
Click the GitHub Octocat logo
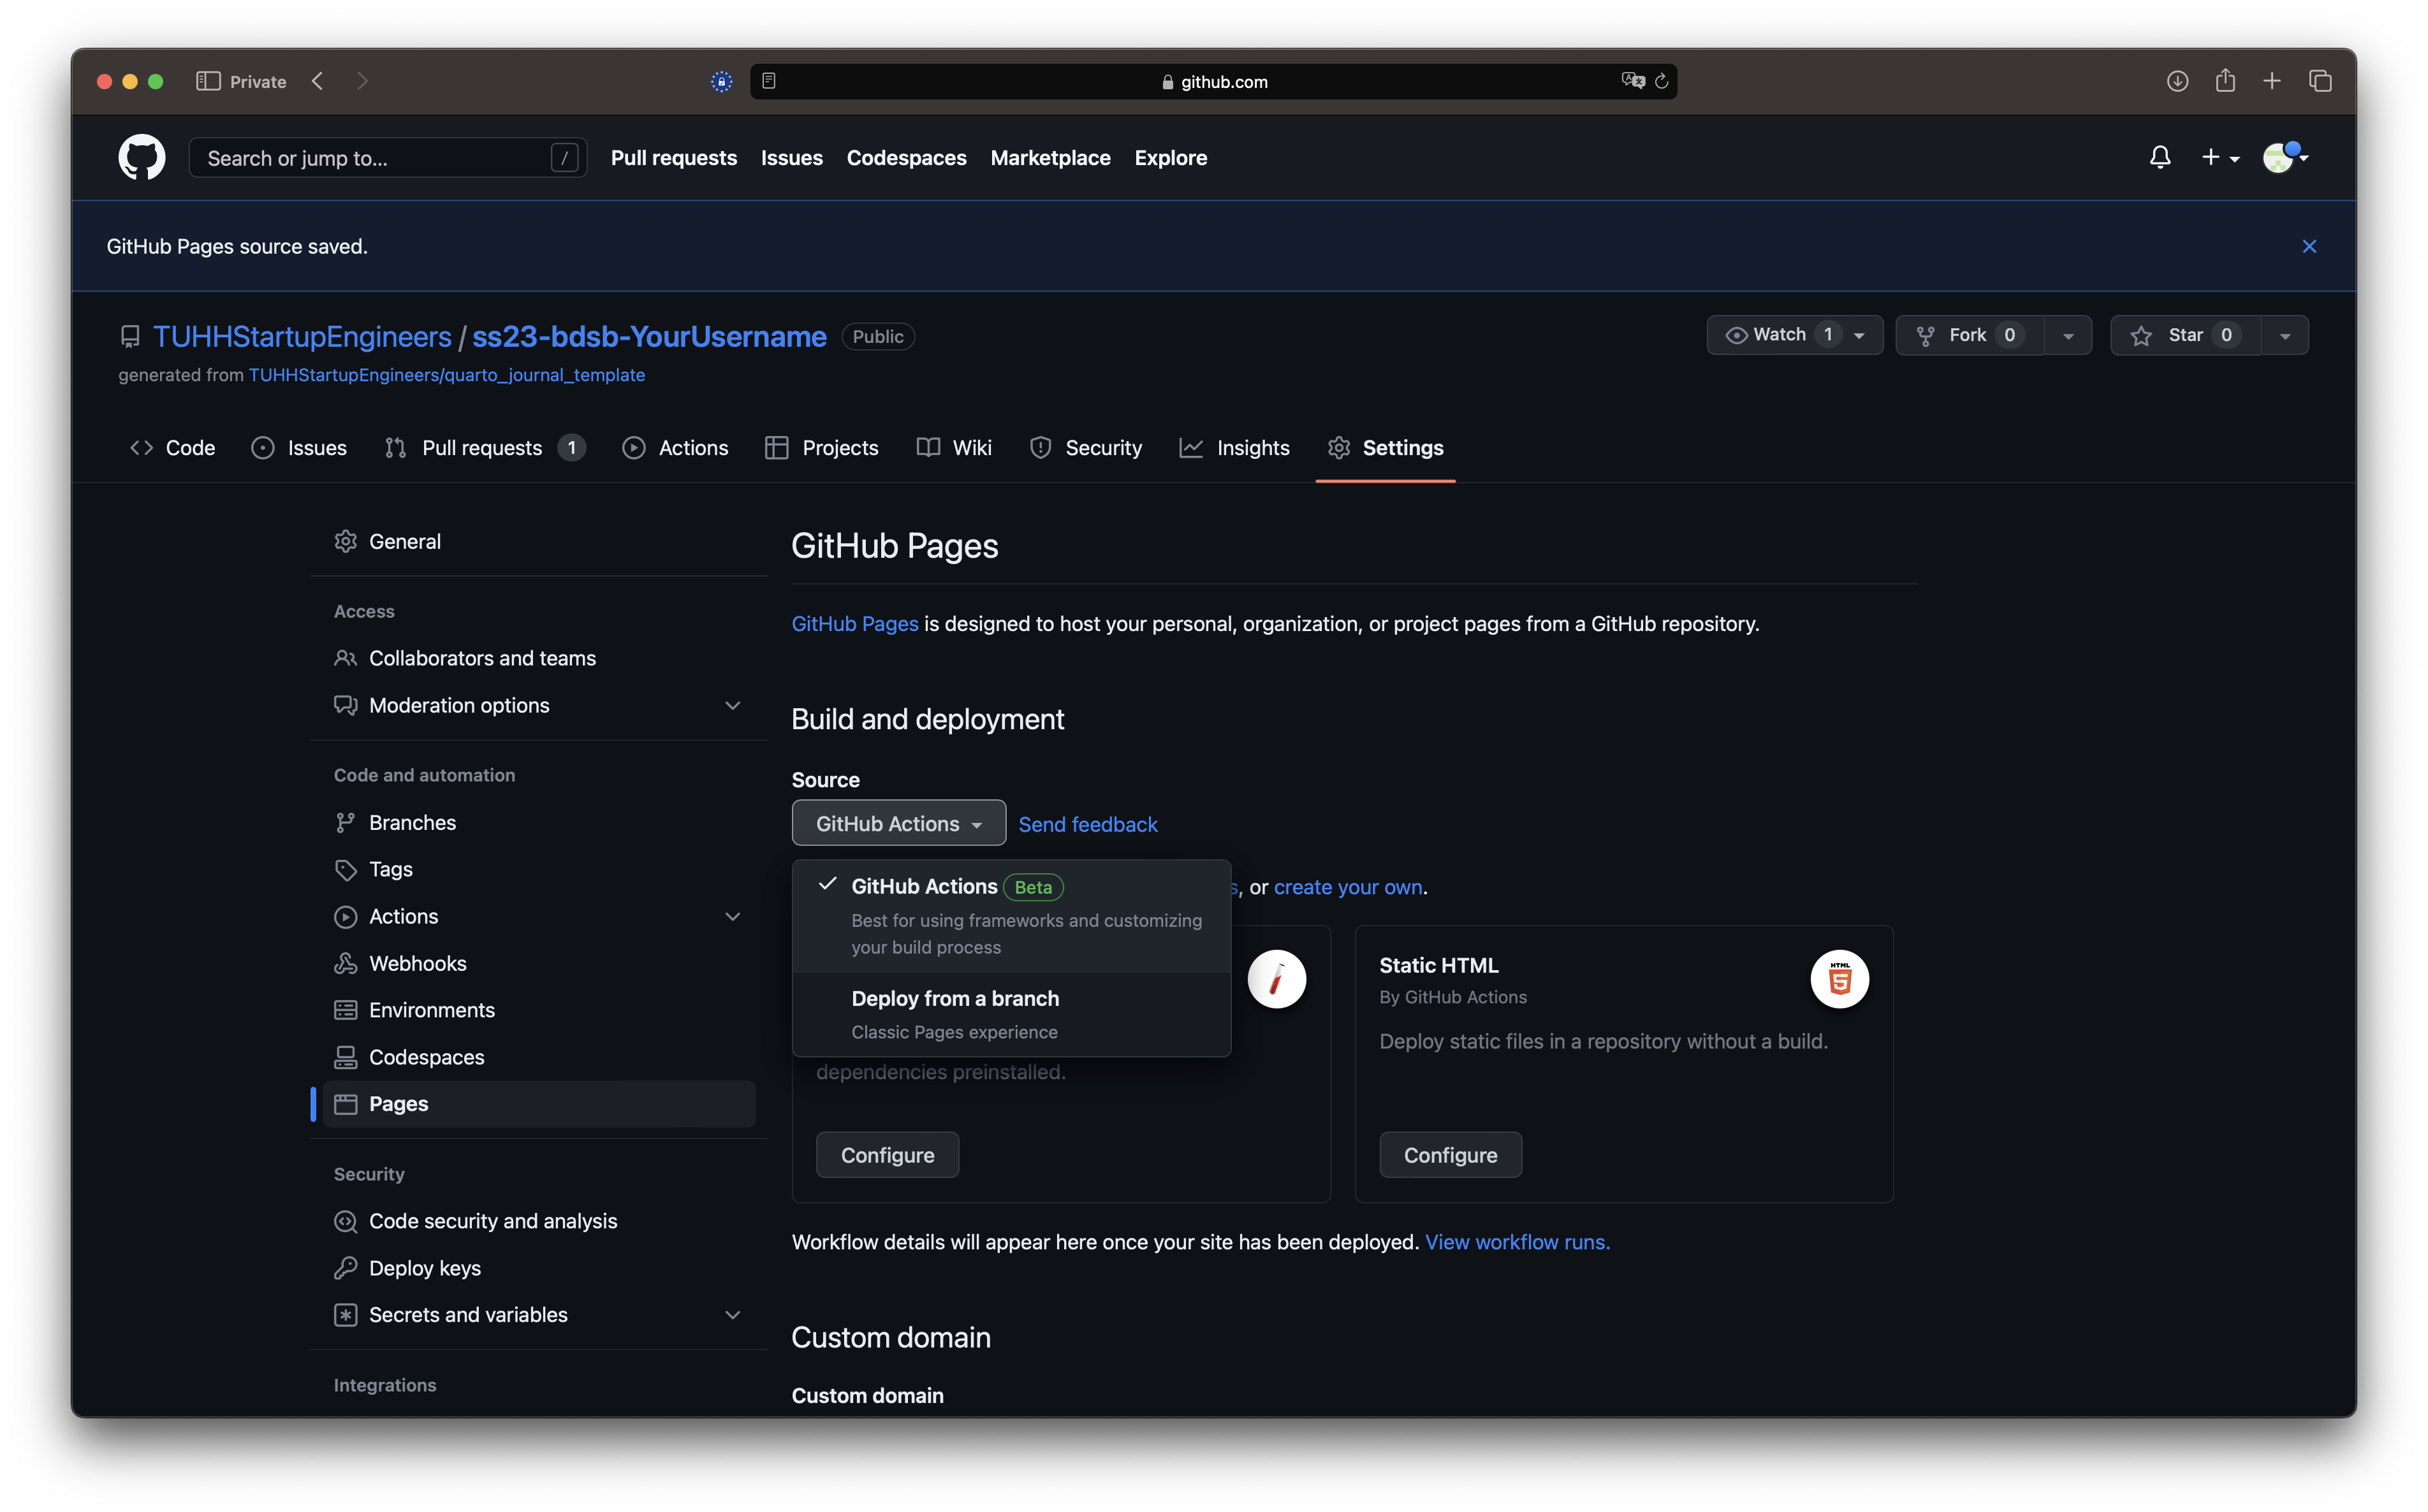coord(141,157)
